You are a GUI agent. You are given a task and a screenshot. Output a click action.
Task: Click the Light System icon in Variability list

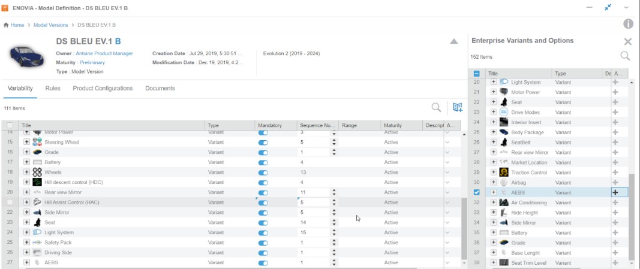37,232
